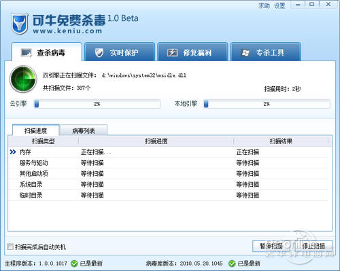Image resolution: width=340 pixels, height=271 pixels.
Task: Click green check next to program version
Action: coord(74,264)
